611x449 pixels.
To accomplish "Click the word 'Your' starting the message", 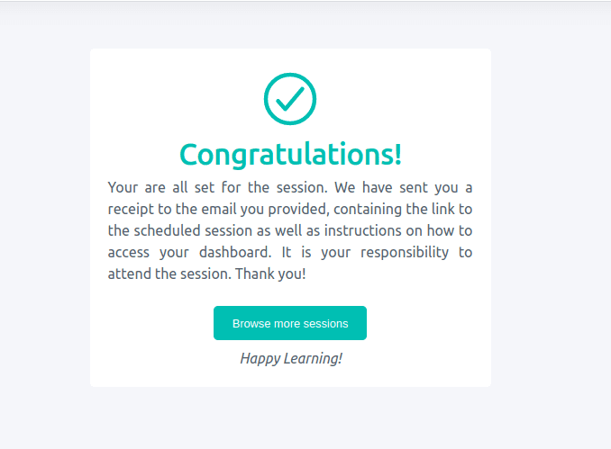I will (123, 187).
